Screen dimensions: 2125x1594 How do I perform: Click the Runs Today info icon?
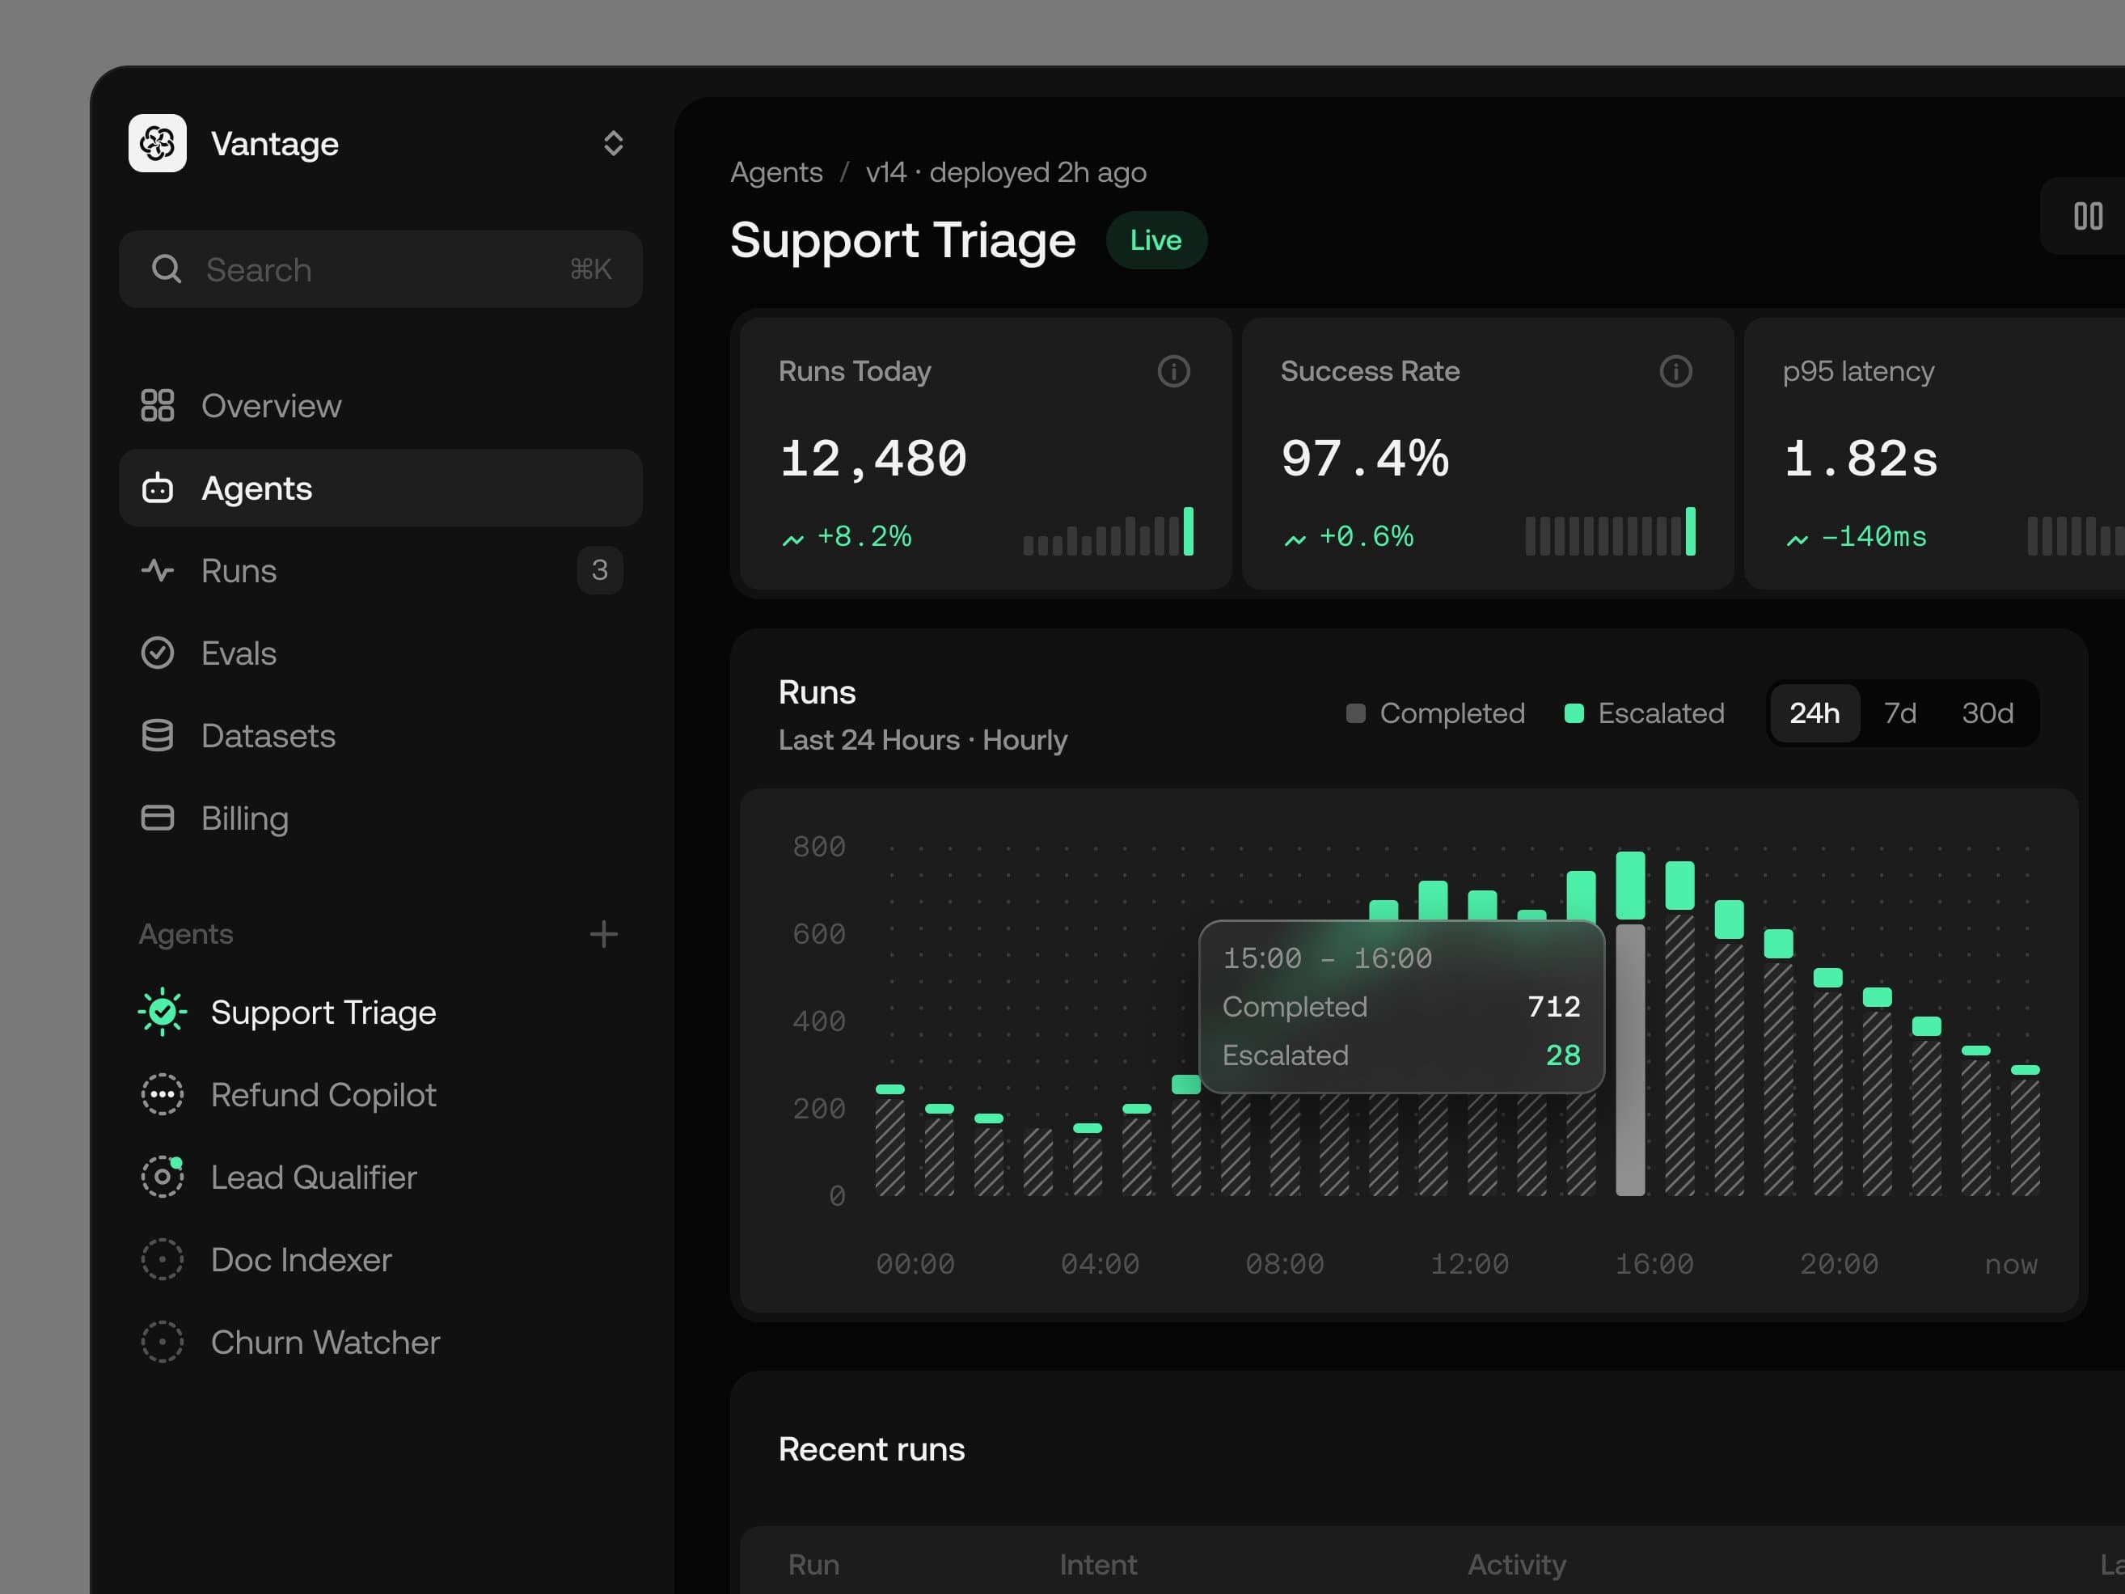pyautogui.click(x=1173, y=371)
